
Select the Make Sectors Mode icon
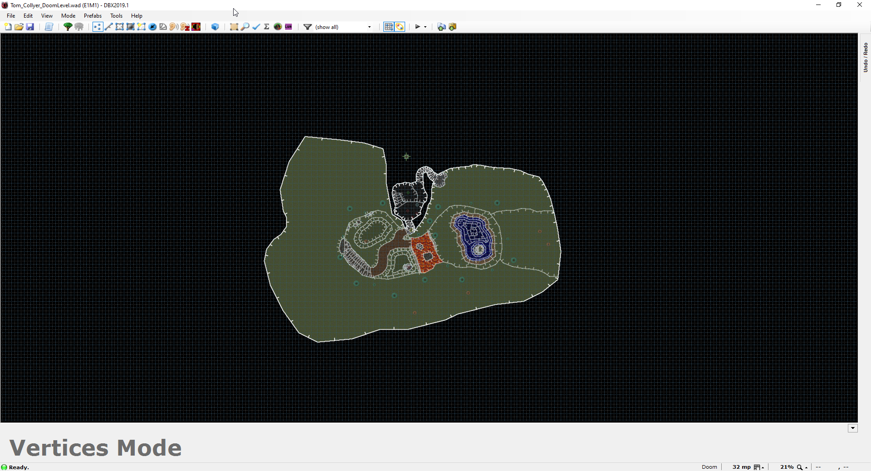pos(142,27)
